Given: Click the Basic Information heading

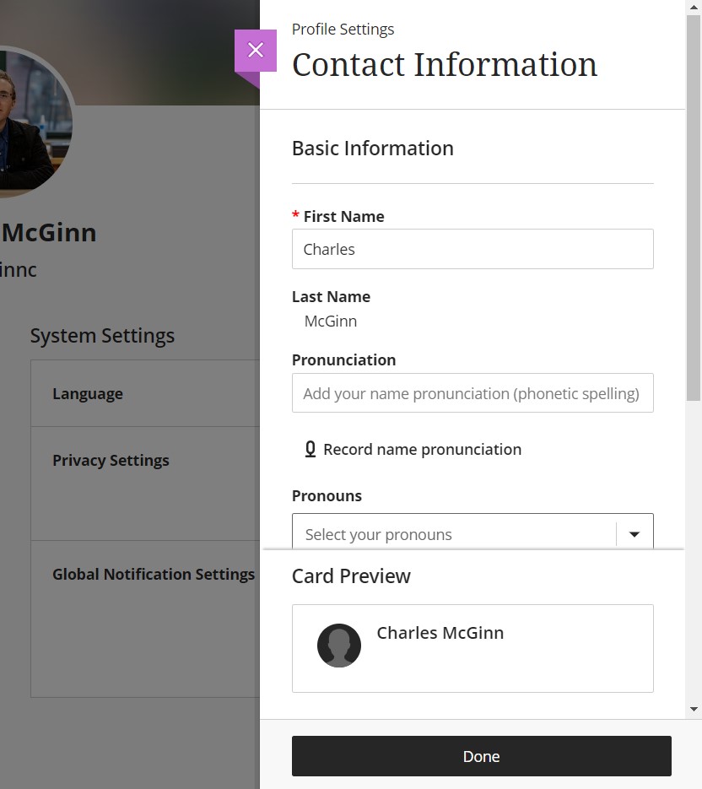Looking at the screenshot, I should click(373, 149).
